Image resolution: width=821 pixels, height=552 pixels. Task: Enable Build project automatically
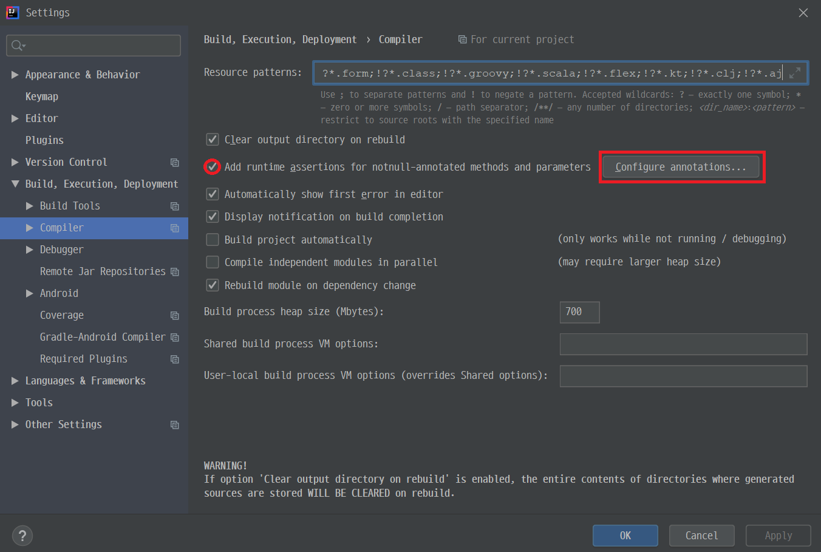coord(213,240)
